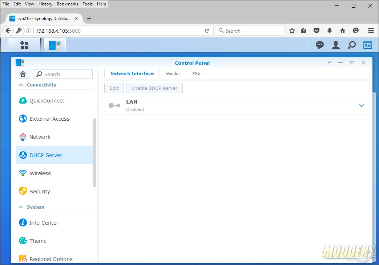Expand the LAN interface details chevron
This screenshot has height=265, width=379.
pos(361,105)
